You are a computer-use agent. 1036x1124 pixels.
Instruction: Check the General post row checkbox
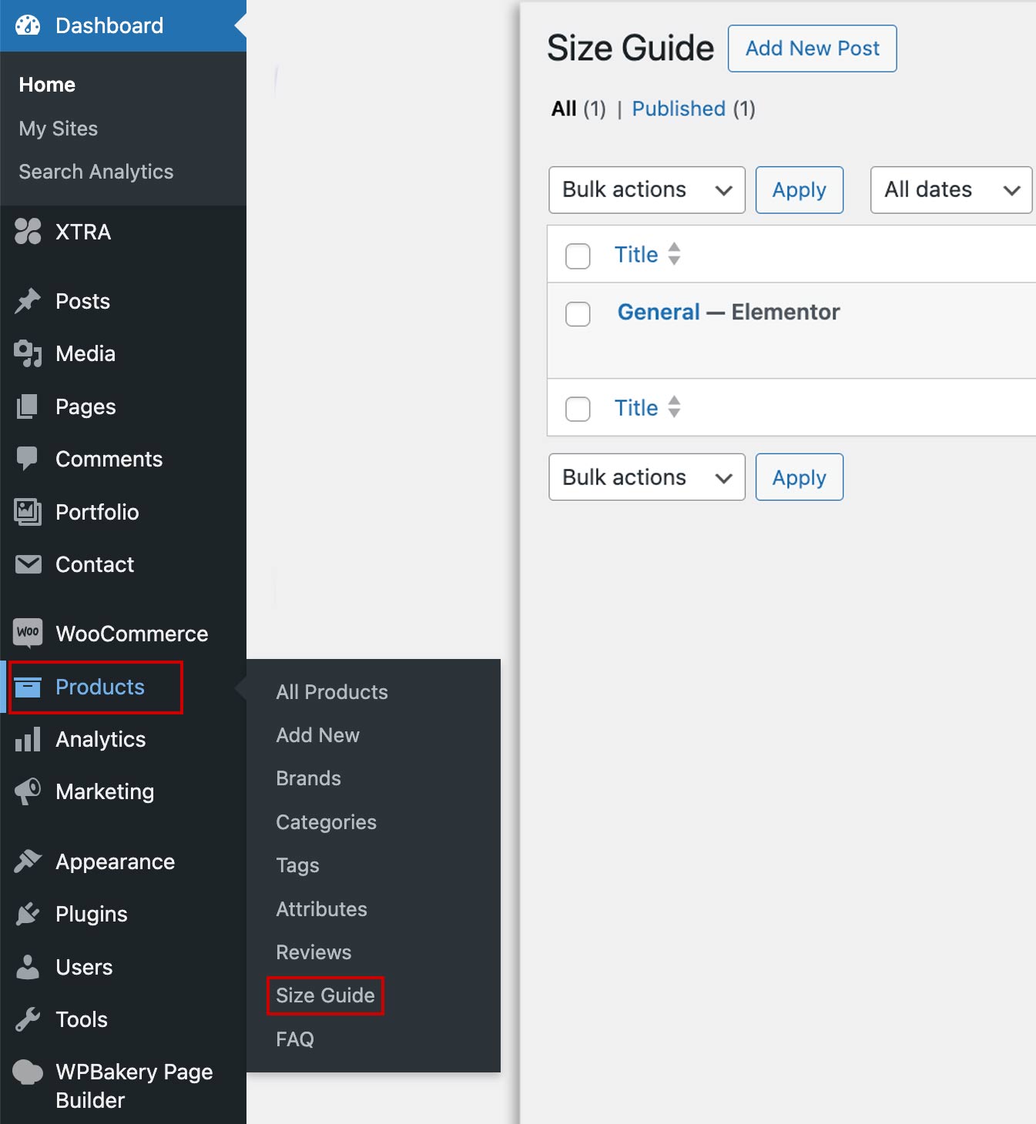pyautogui.click(x=578, y=314)
